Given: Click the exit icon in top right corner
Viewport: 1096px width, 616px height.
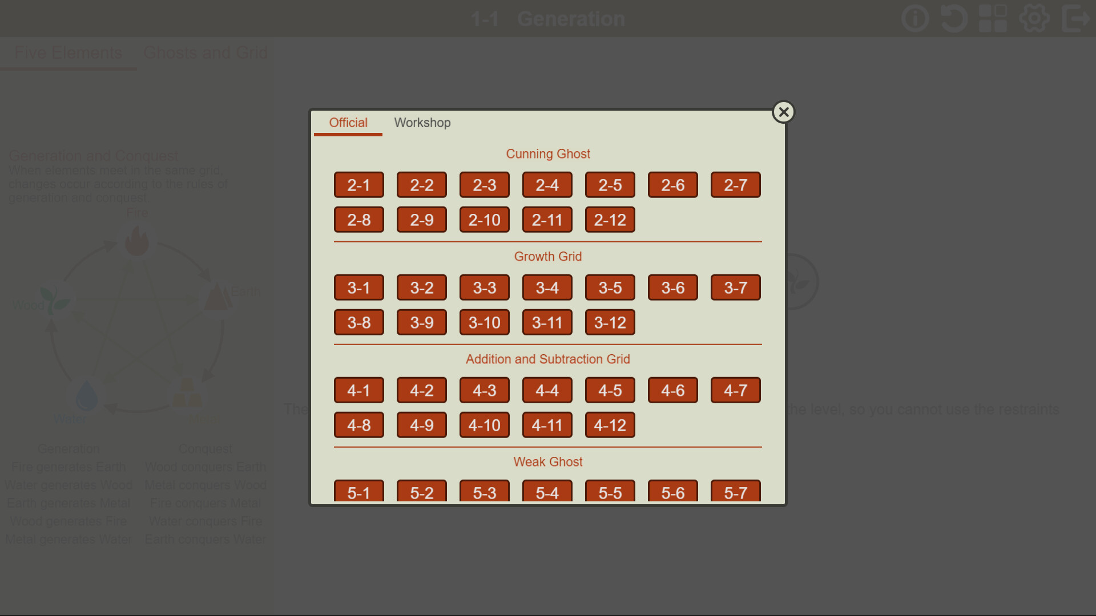Looking at the screenshot, I should pyautogui.click(x=1075, y=18).
